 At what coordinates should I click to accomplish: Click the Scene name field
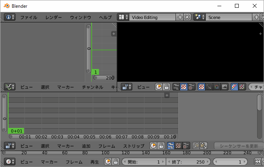click(x=229, y=17)
